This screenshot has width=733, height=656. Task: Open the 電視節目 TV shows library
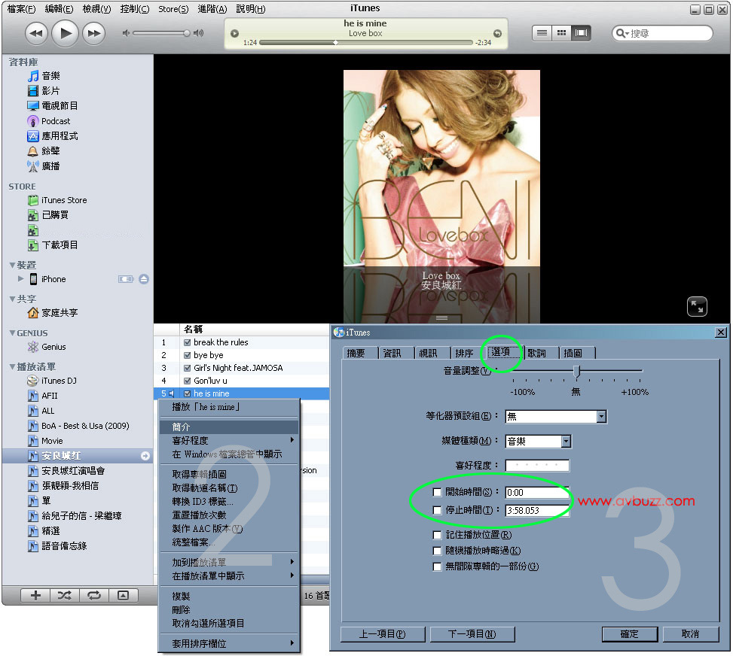coord(53,106)
